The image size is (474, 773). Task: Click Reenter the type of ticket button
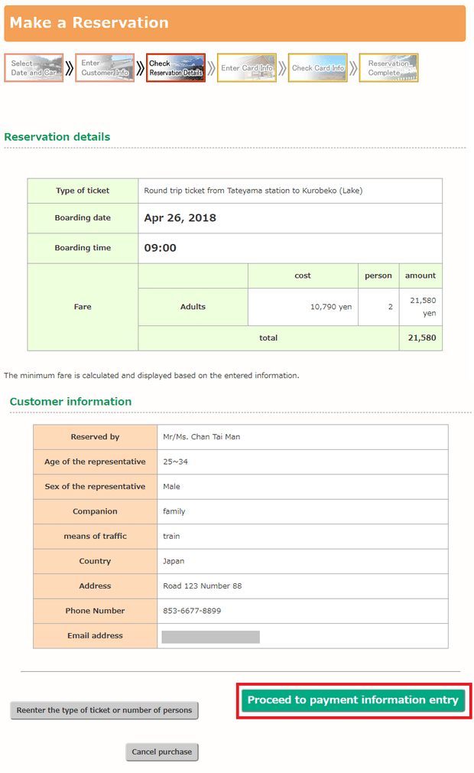[x=104, y=710]
